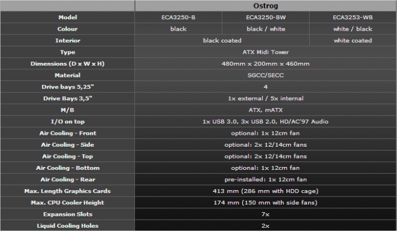Select the Air Cooling - Side label
397x231 pixels.
pos(67,145)
